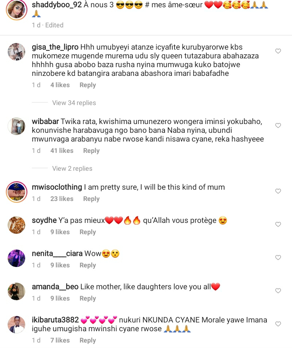The image size is (292, 348).
Task: Show who gave 41 likes
Action: pyautogui.click(x=62, y=151)
